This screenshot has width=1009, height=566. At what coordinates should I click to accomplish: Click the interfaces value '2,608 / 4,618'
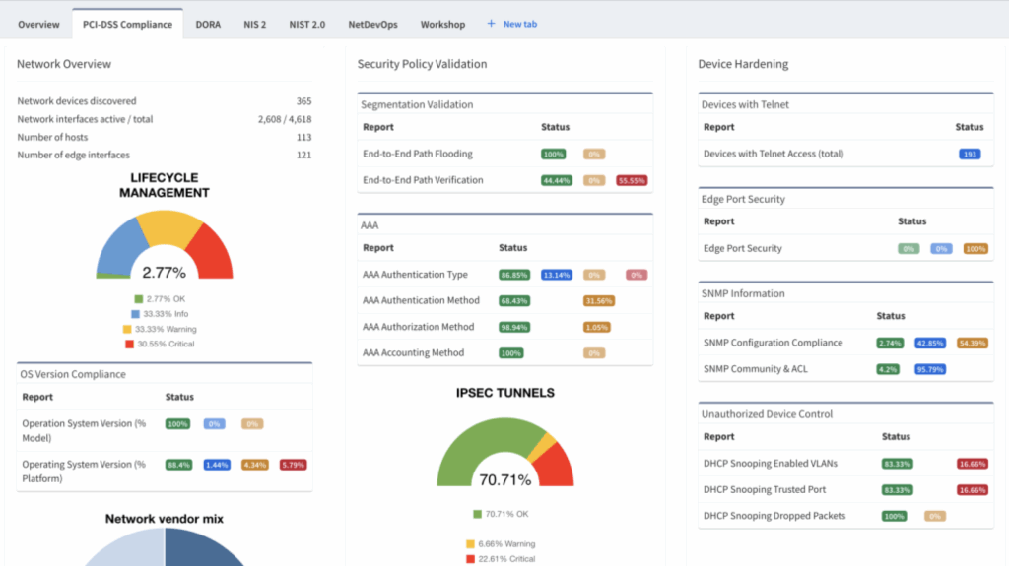285,119
